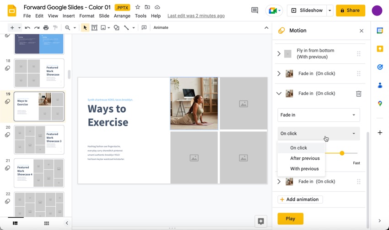Open the Insert menu

point(69,16)
